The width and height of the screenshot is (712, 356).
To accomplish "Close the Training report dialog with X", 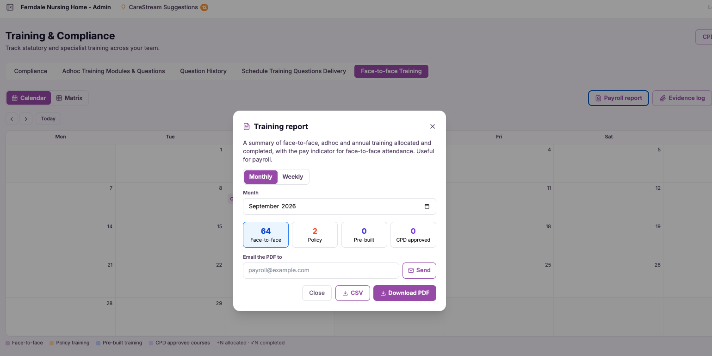I will 433,126.
